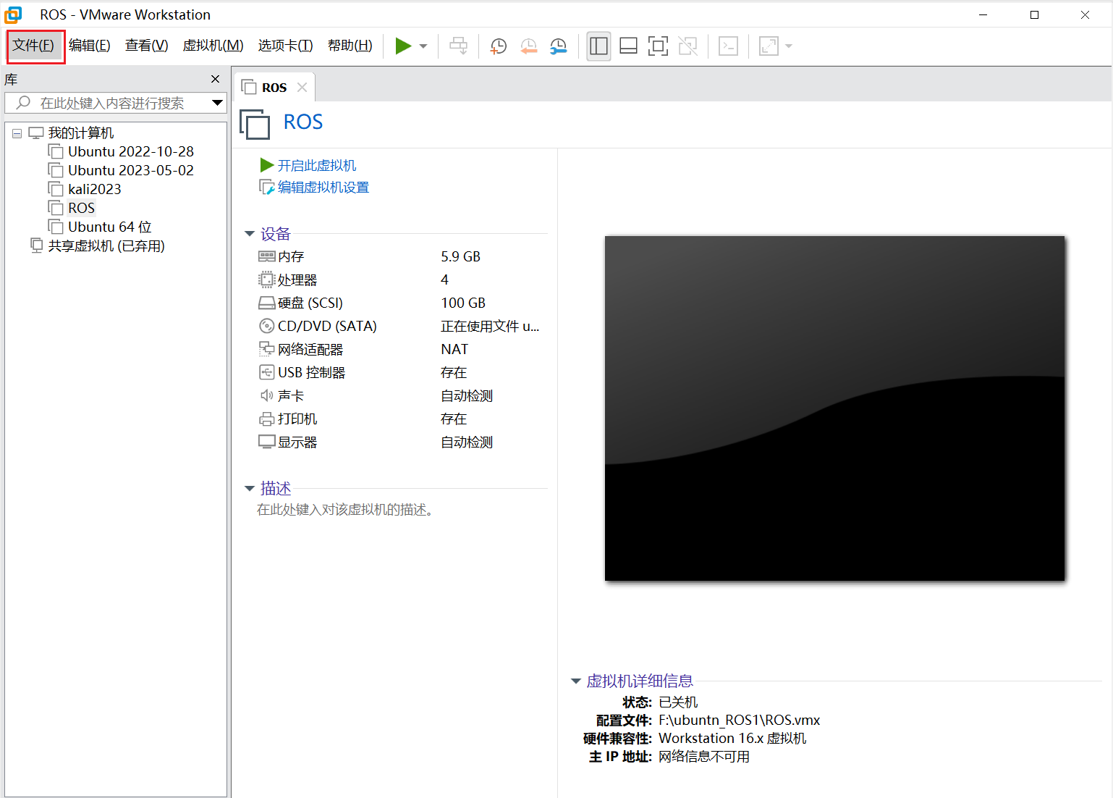Screen dimensions: 1113x798
Task: Click the VM description text field
Action: tap(345, 510)
